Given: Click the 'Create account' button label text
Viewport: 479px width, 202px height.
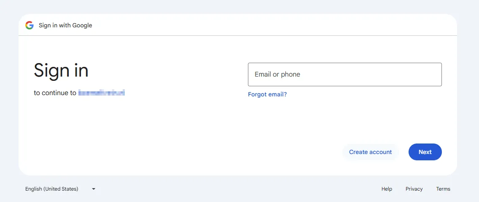Looking at the screenshot, I should [370, 152].
